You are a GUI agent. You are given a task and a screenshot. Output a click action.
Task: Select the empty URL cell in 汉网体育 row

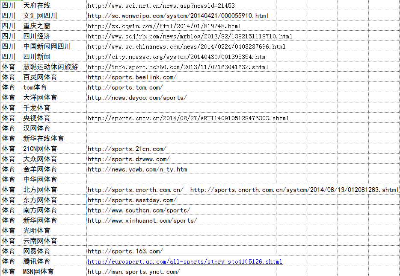pyautogui.click(x=181, y=128)
